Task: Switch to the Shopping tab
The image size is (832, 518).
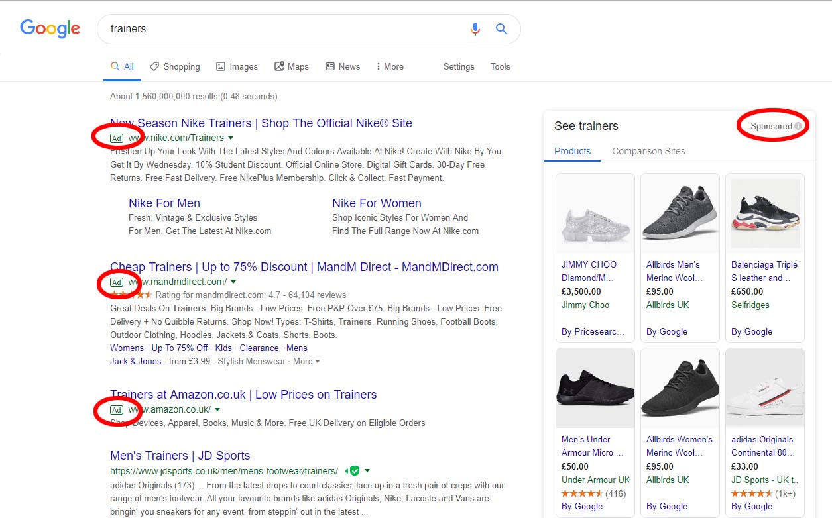Action: coord(175,66)
